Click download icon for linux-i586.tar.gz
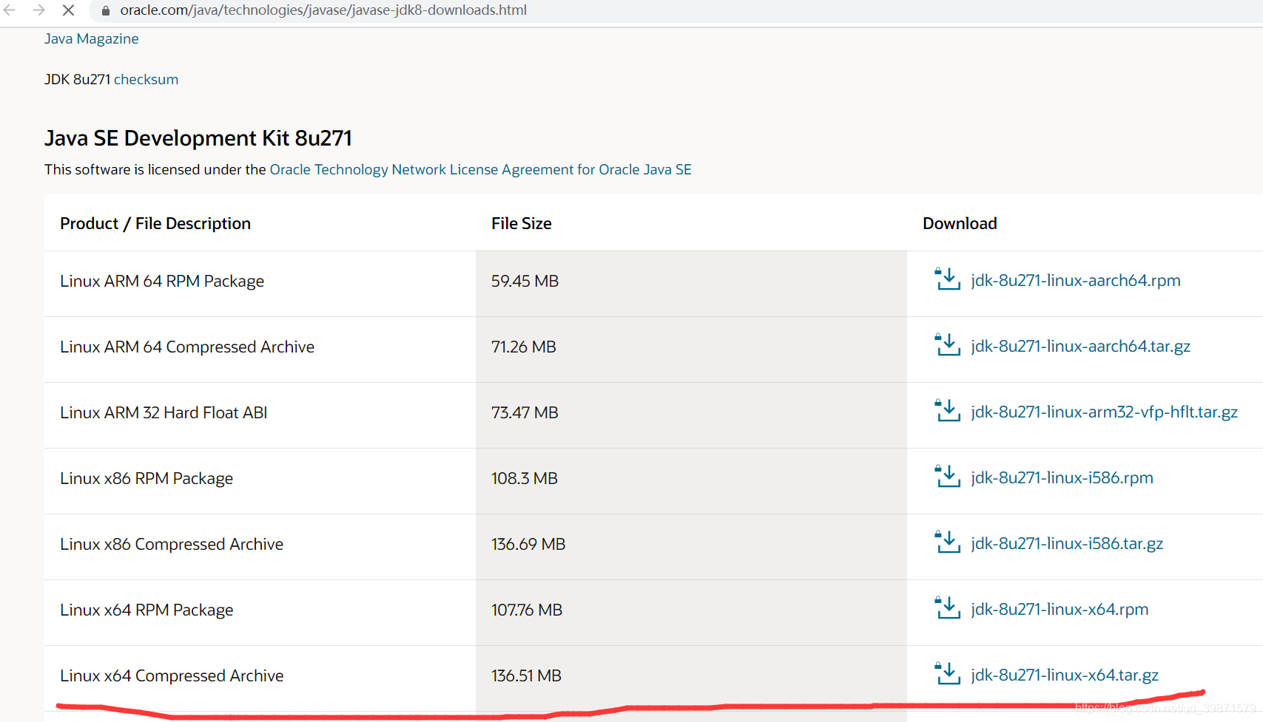 click(x=947, y=542)
